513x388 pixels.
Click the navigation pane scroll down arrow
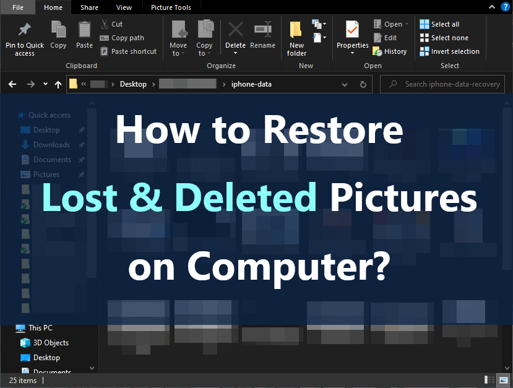point(92,368)
